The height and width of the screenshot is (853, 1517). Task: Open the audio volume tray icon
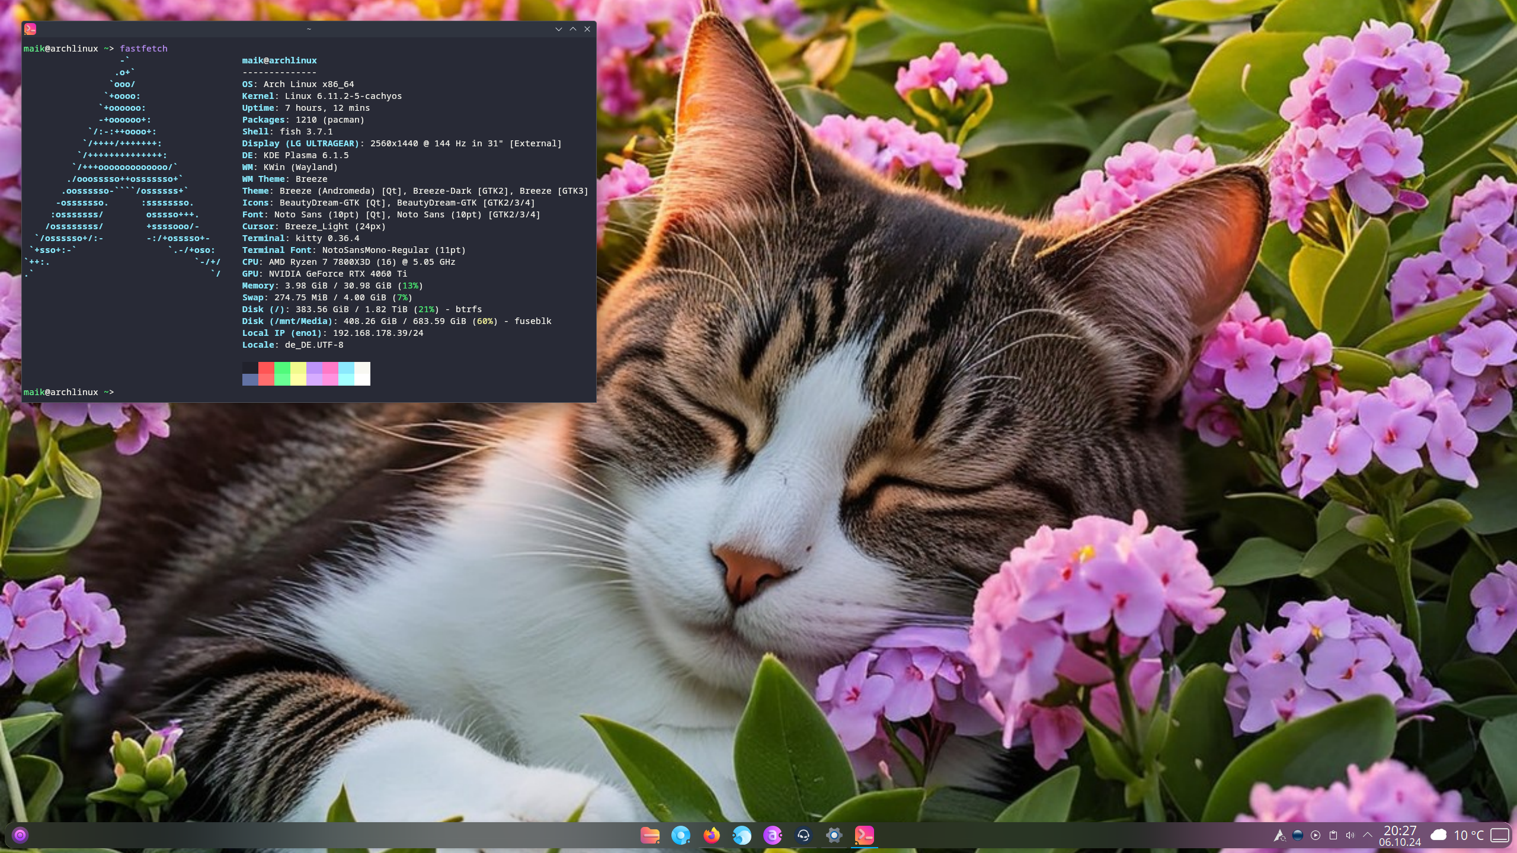point(1350,835)
